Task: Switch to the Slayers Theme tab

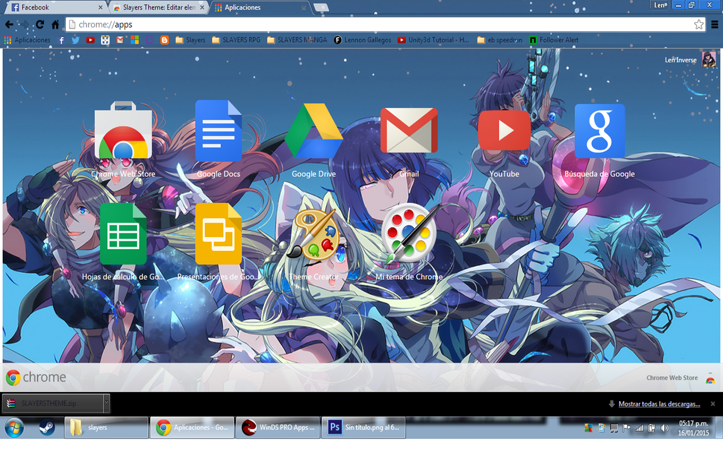Action: [x=158, y=7]
